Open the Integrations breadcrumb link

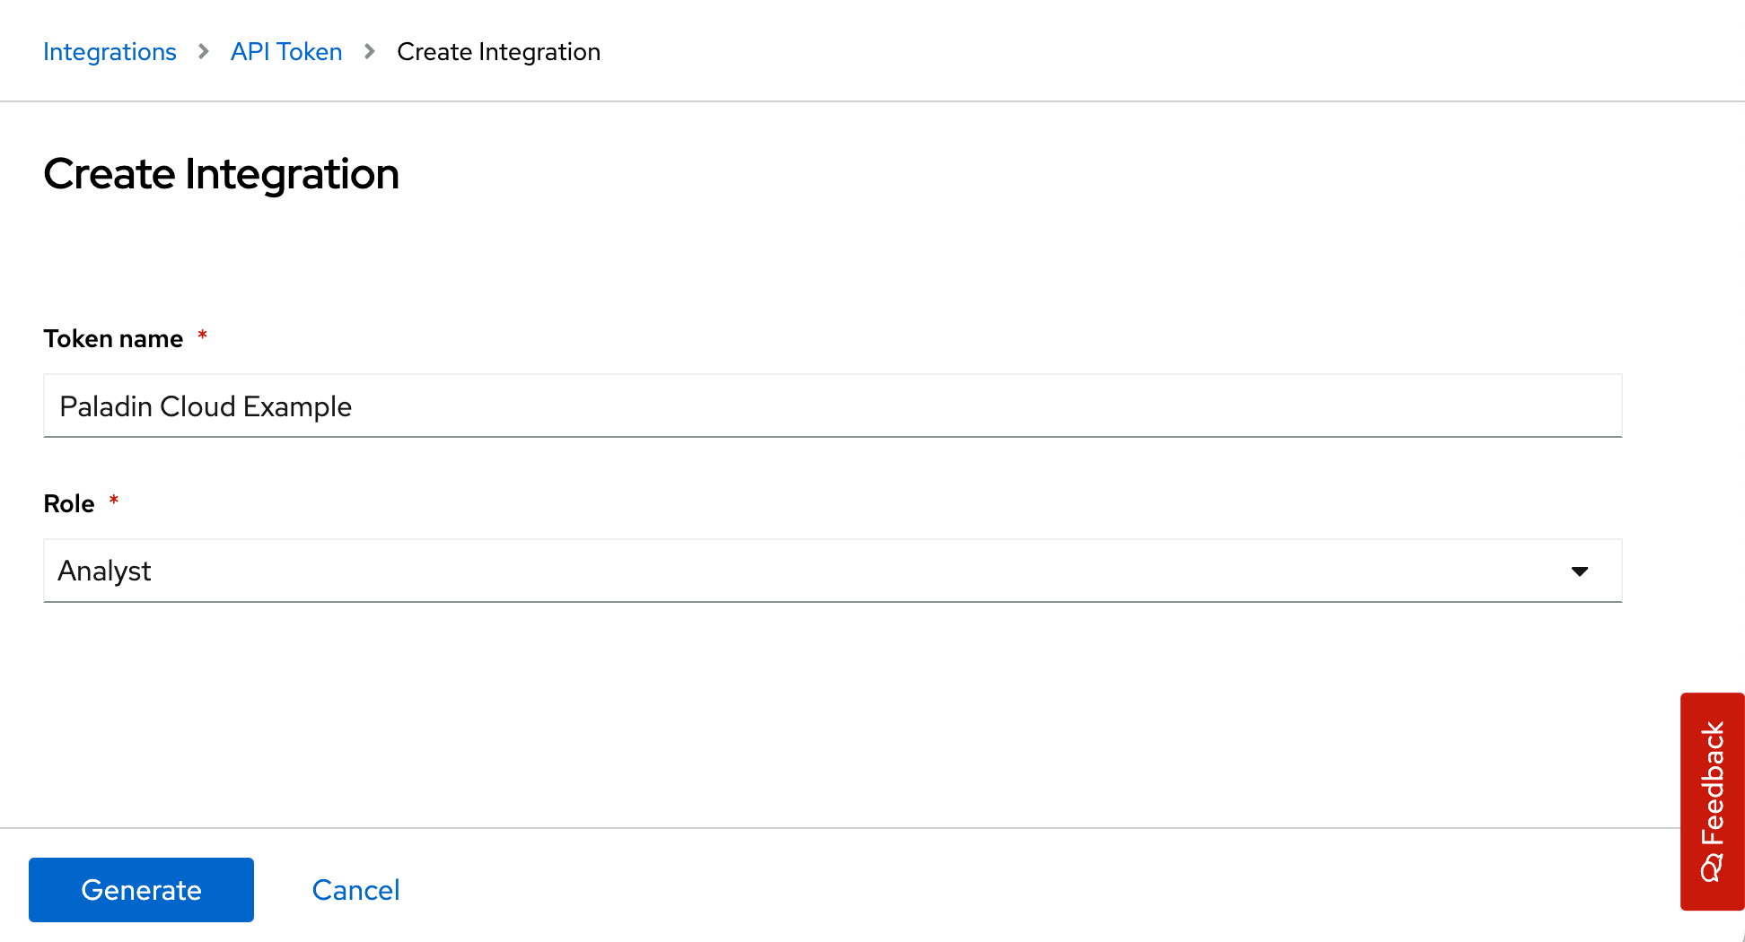[110, 52]
